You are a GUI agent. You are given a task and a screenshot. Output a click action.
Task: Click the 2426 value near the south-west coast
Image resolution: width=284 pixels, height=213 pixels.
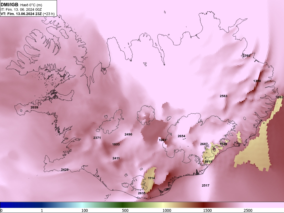click(x=65, y=170)
